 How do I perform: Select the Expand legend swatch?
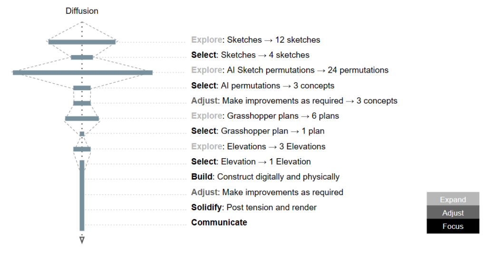[x=453, y=199]
